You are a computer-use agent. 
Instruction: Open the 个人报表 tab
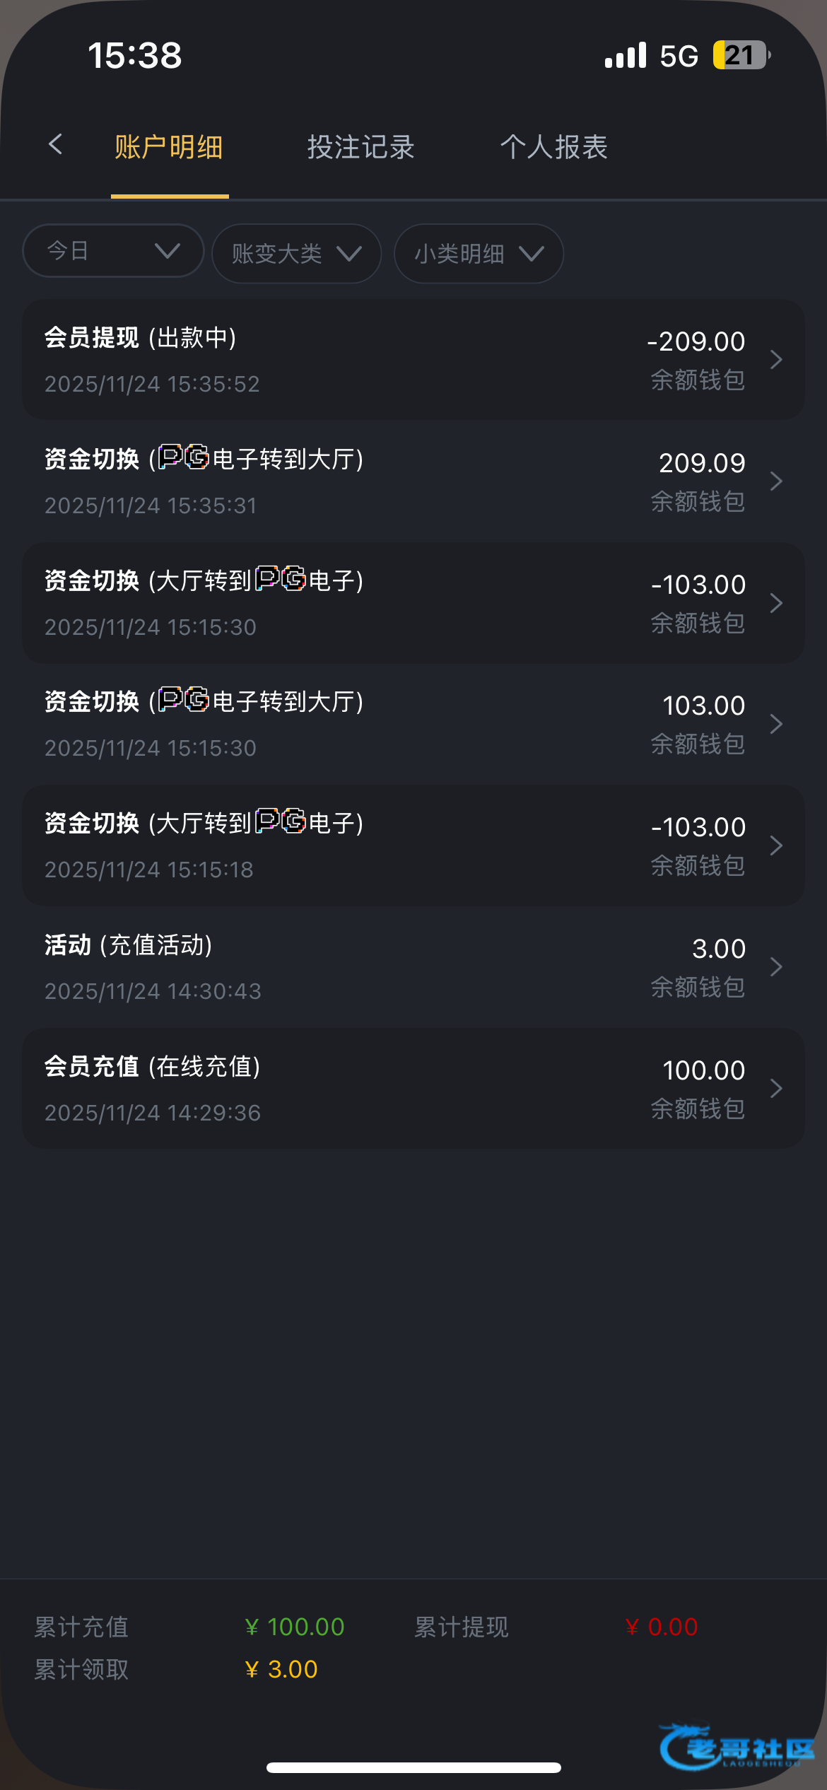pos(554,147)
